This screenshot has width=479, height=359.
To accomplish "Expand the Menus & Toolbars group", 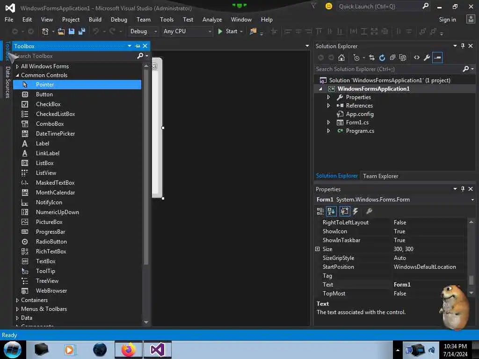I will pyautogui.click(x=17, y=309).
